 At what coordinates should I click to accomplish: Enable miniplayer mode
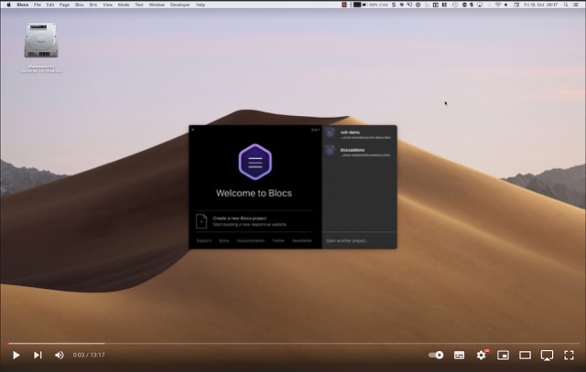503,356
